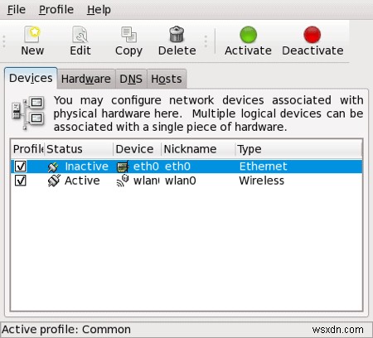
Task: Click the Copy device toolbar icon
Action: pos(128,34)
